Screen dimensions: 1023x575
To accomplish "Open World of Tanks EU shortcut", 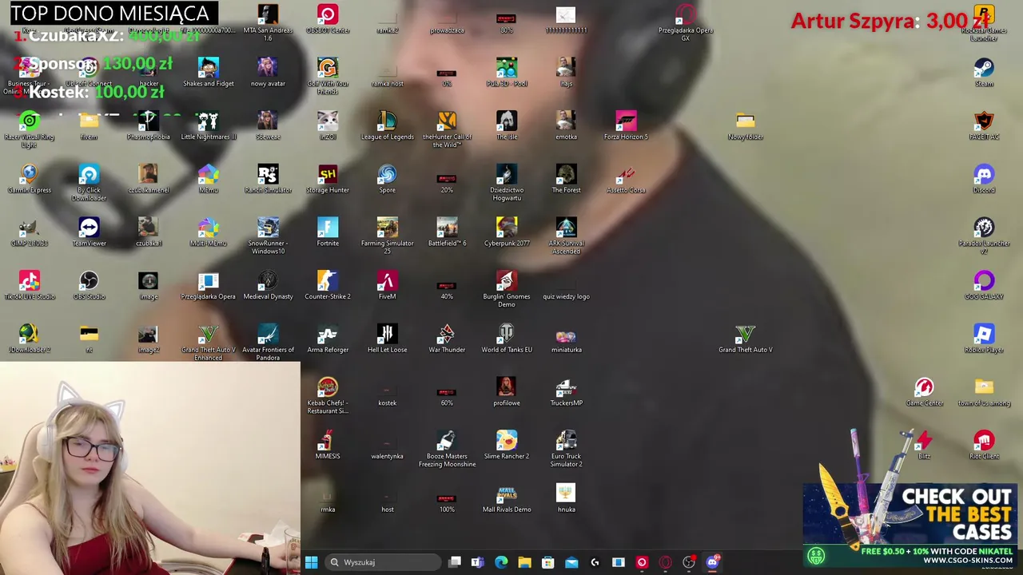I will point(507,339).
